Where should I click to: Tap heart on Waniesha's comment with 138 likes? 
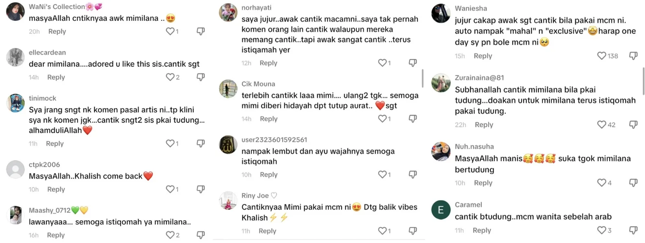point(601,56)
